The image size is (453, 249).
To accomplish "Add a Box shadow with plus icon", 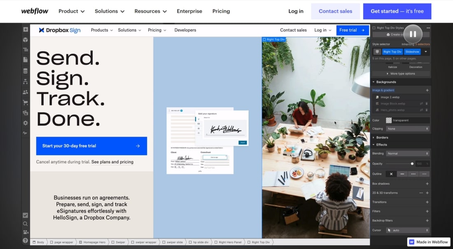I will pos(427,184).
